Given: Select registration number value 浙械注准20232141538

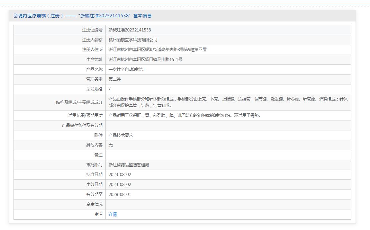Looking at the screenshot, I should click(130, 30).
